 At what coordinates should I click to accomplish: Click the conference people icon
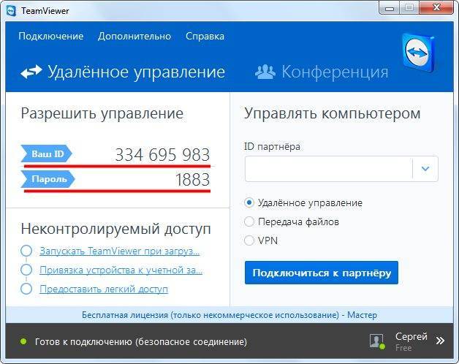pyautogui.click(x=265, y=72)
